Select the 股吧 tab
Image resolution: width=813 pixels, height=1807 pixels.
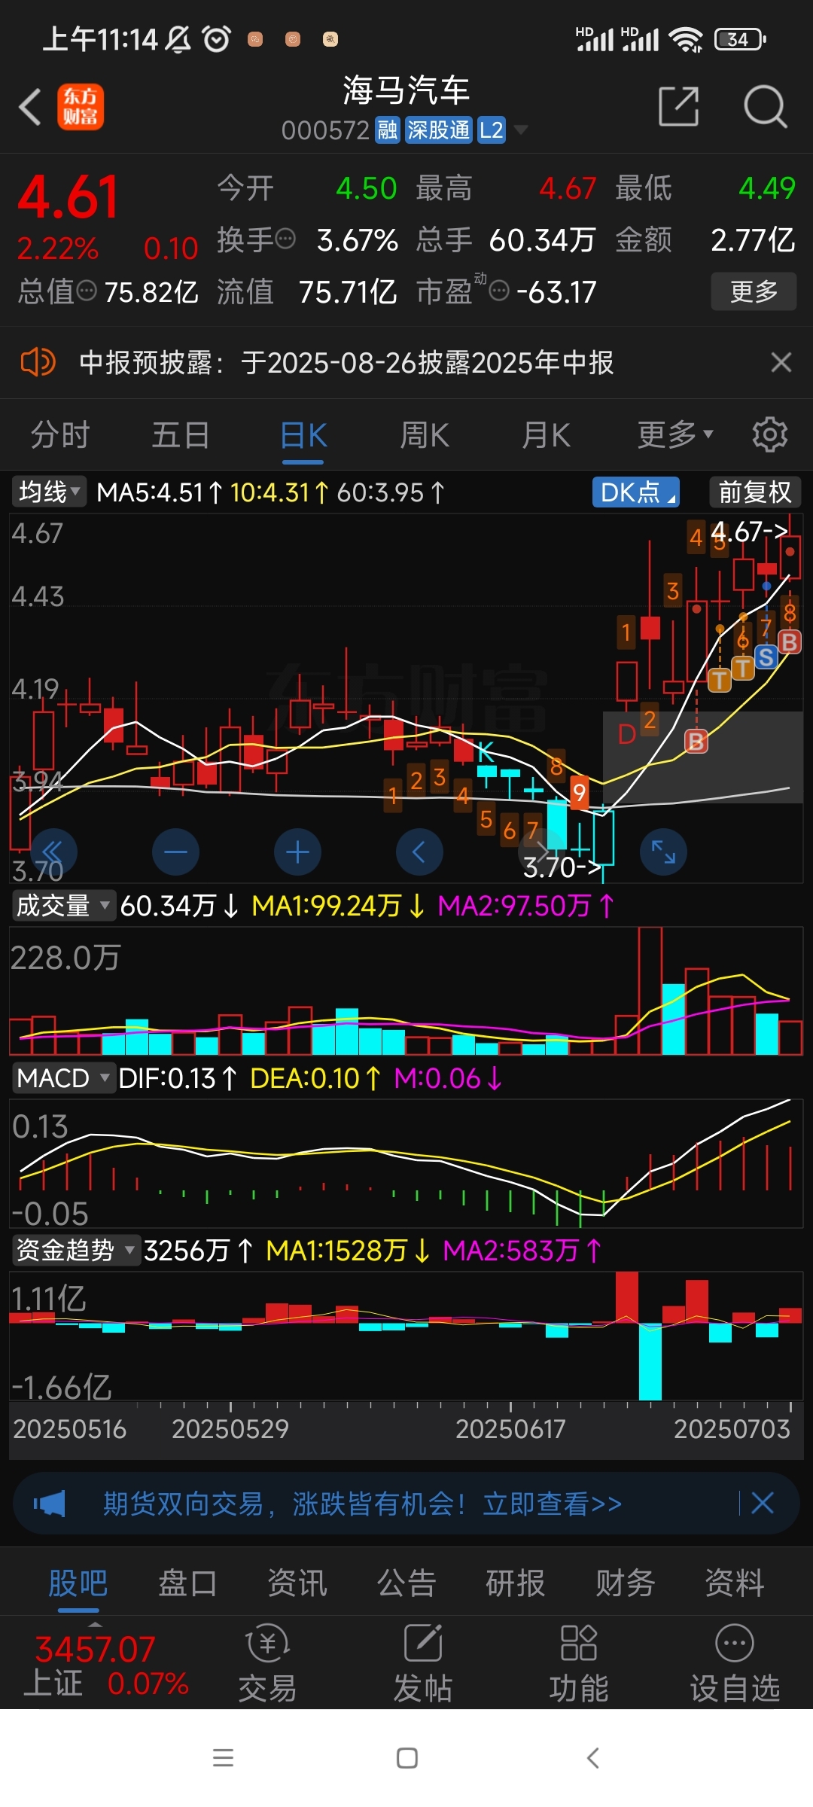tap(78, 1583)
